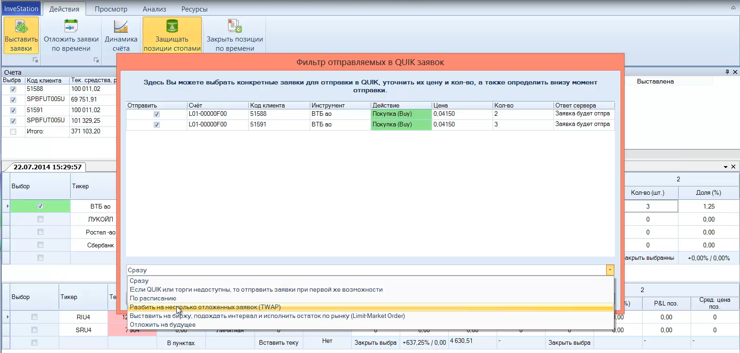Click the Выставить заявки ribbon icon
The width and height of the screenshot is (740, 353).
click(x=21, y=35)
